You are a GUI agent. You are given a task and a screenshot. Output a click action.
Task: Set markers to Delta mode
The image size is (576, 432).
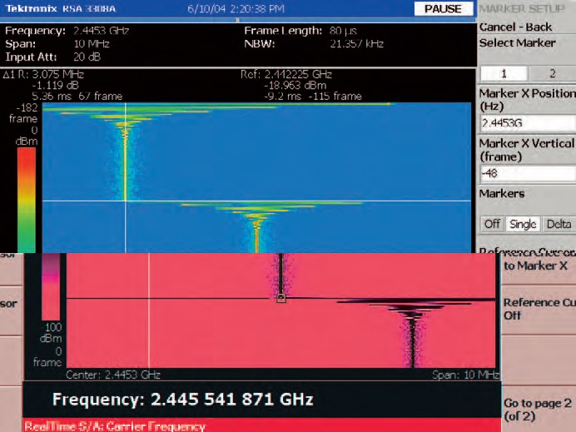558,225
